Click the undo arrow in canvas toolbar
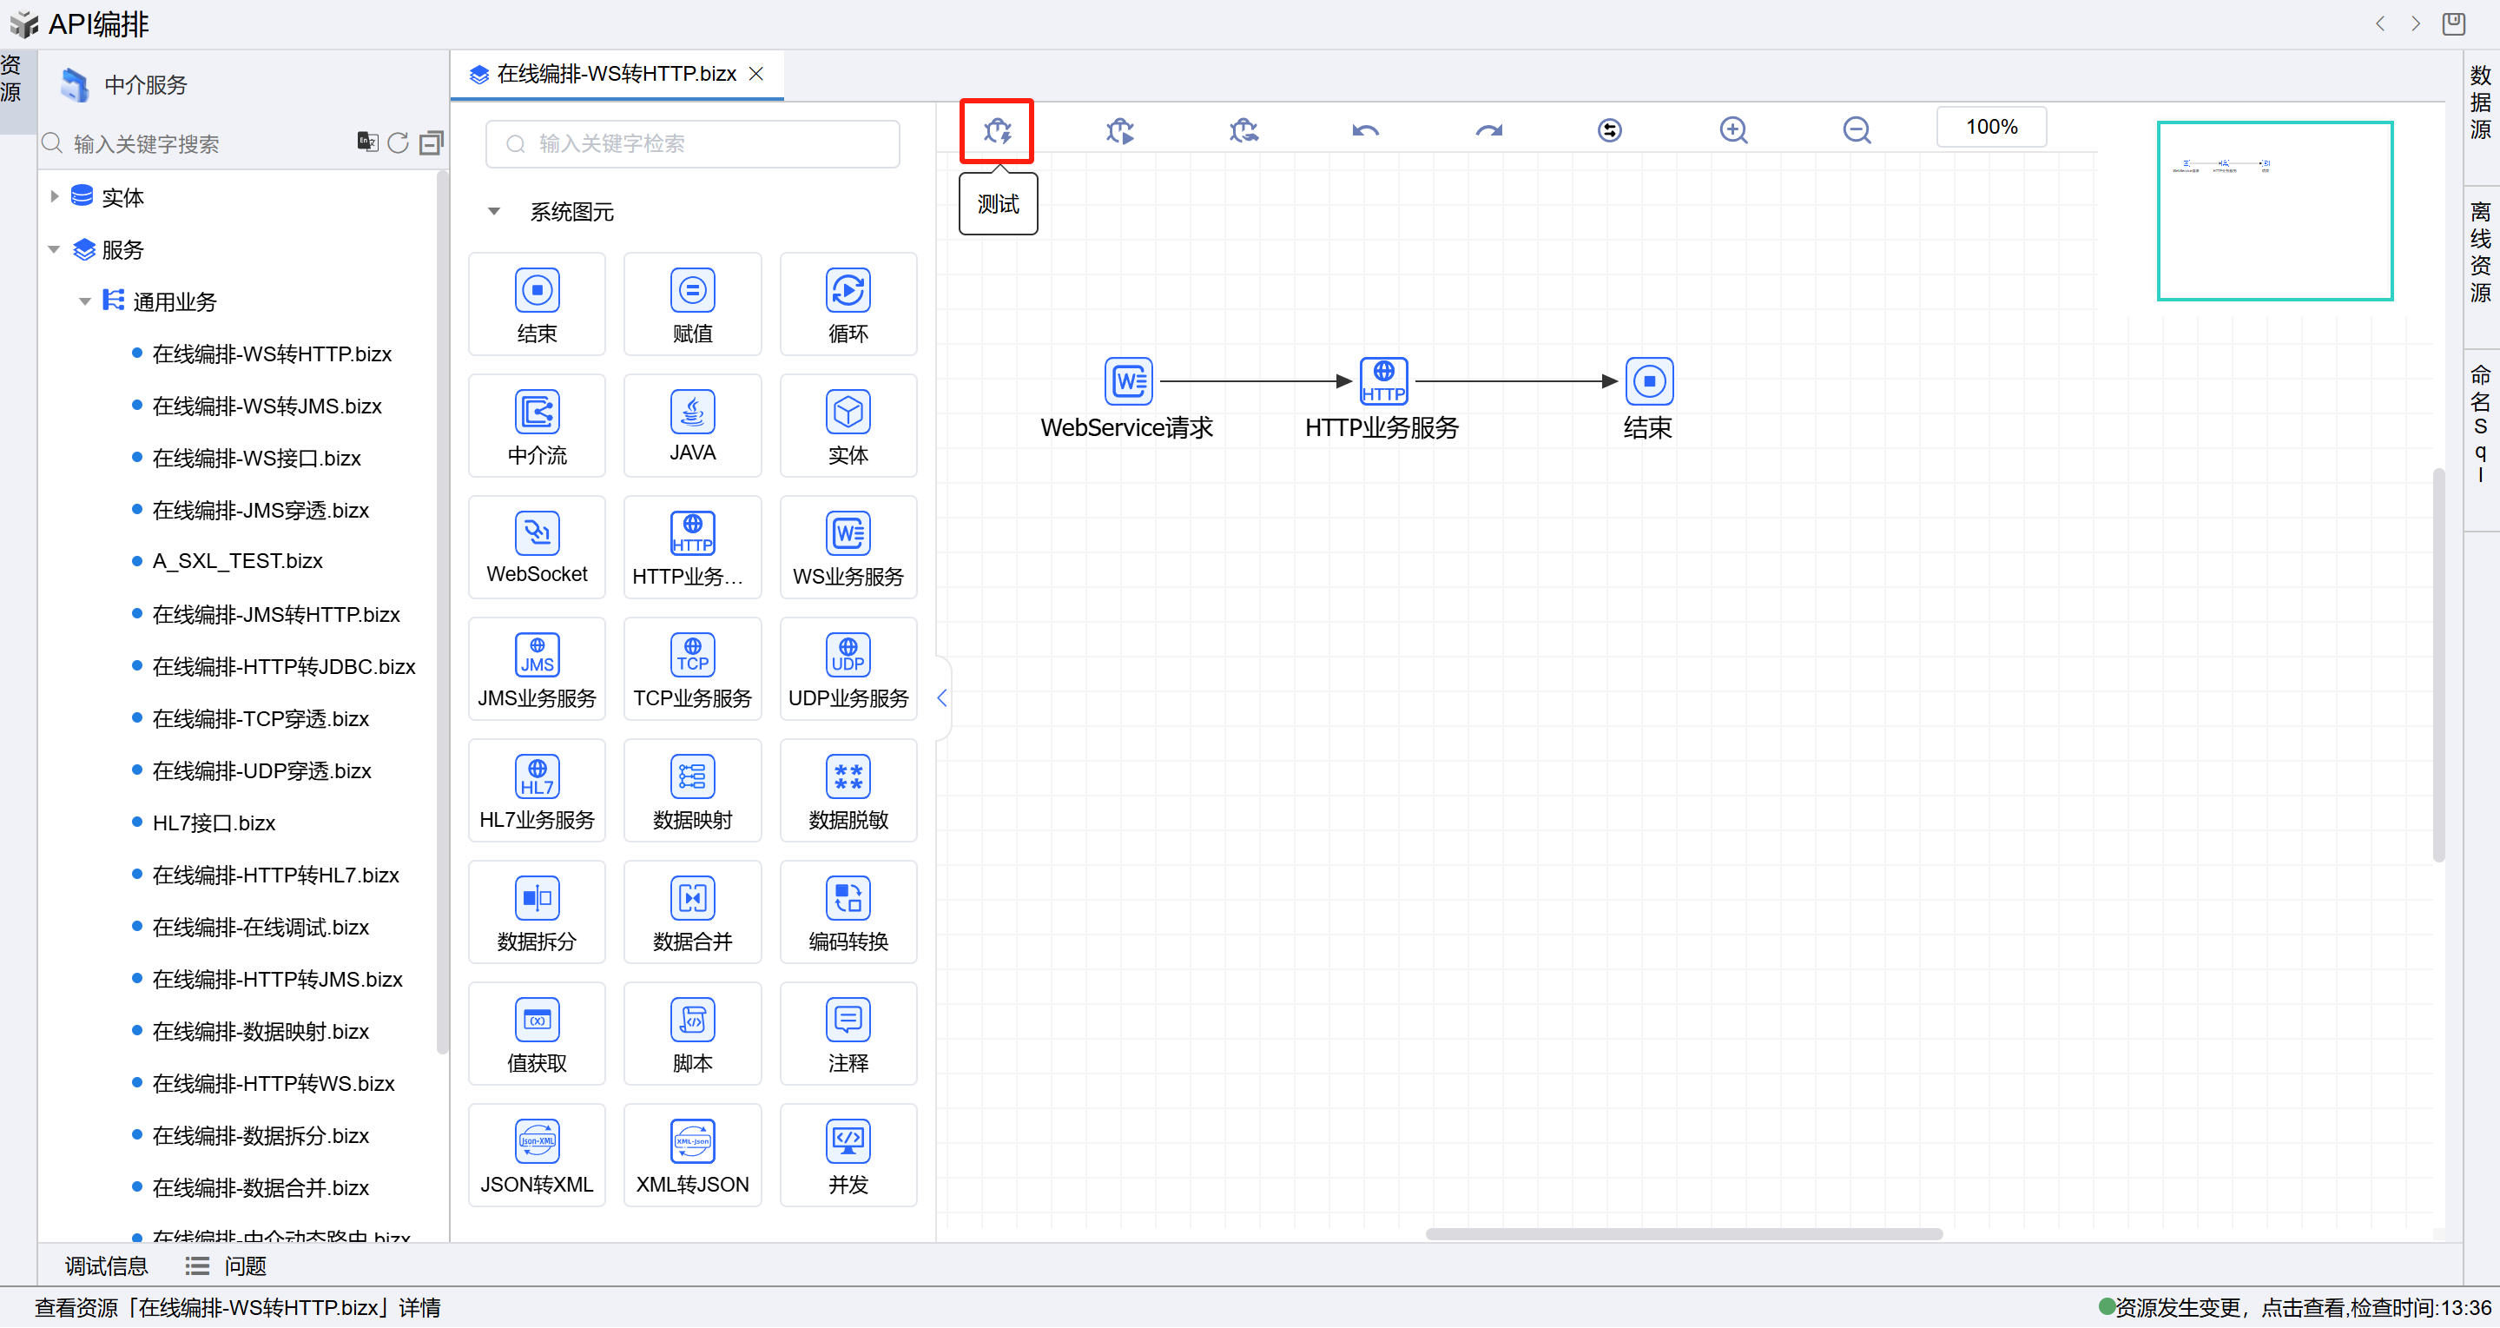The image size is (2500, 1328). pyautogui.click(x=1364, y=130)
